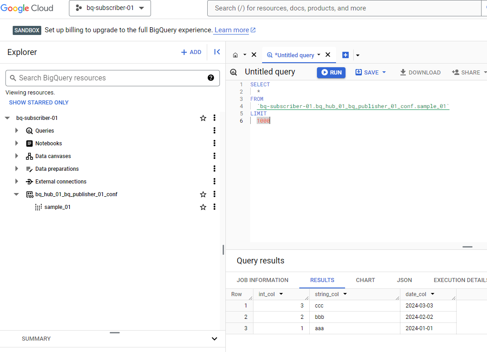
Task: Open the SAVE dropdown arrow
Action: (384, 72)
